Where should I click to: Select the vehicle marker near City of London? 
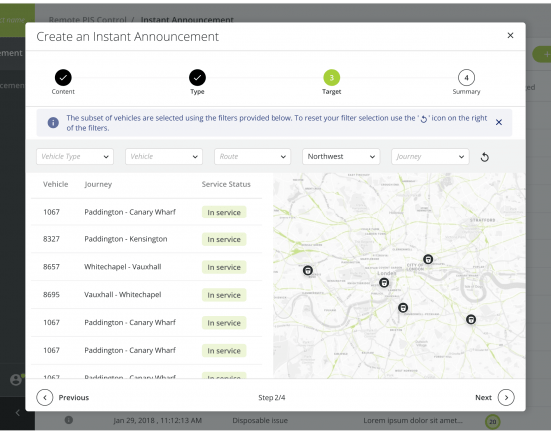pos(428,259)
